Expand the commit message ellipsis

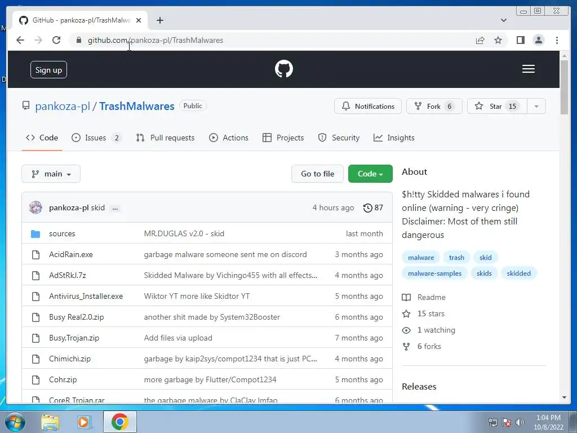coord(115,208)
